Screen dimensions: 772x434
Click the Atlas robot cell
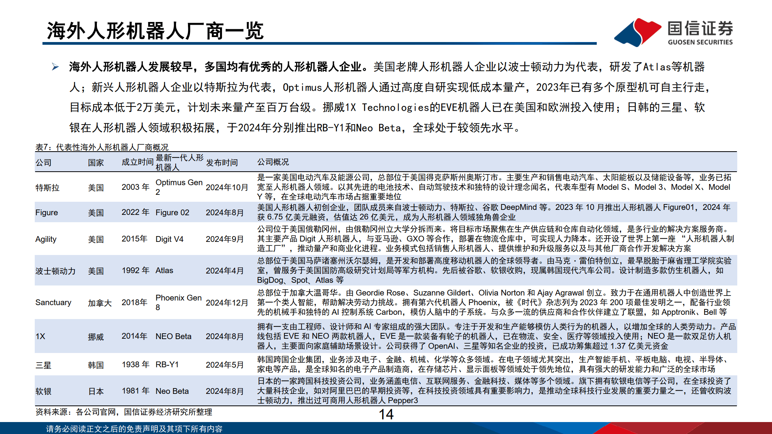tap(164, 270)
